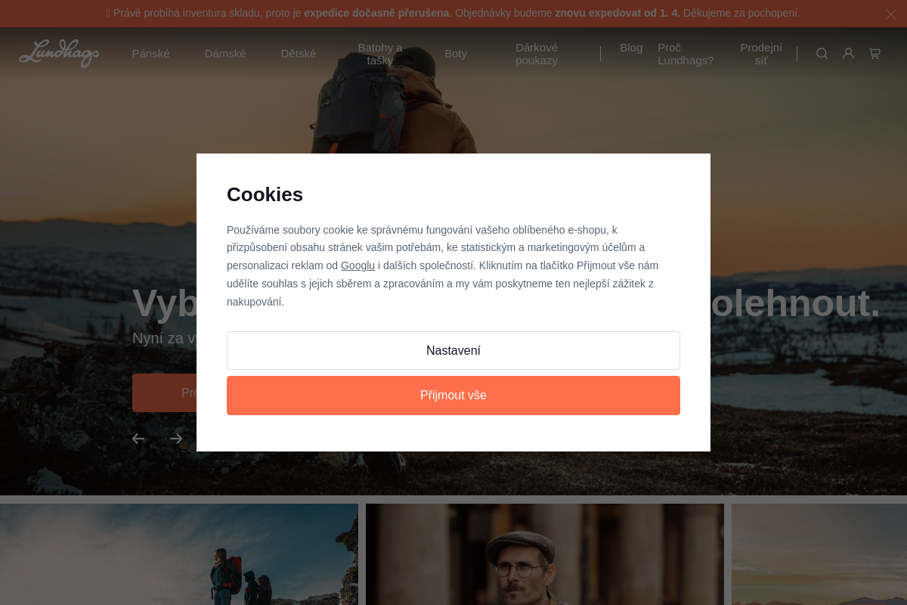This screenshot has width=907, height=605.
Task: Accept all cookies with Přijmout vše
Action: (453, 396)
